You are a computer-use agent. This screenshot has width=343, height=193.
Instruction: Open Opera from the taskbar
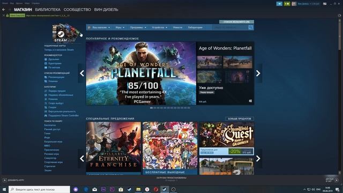coord(156,189)
